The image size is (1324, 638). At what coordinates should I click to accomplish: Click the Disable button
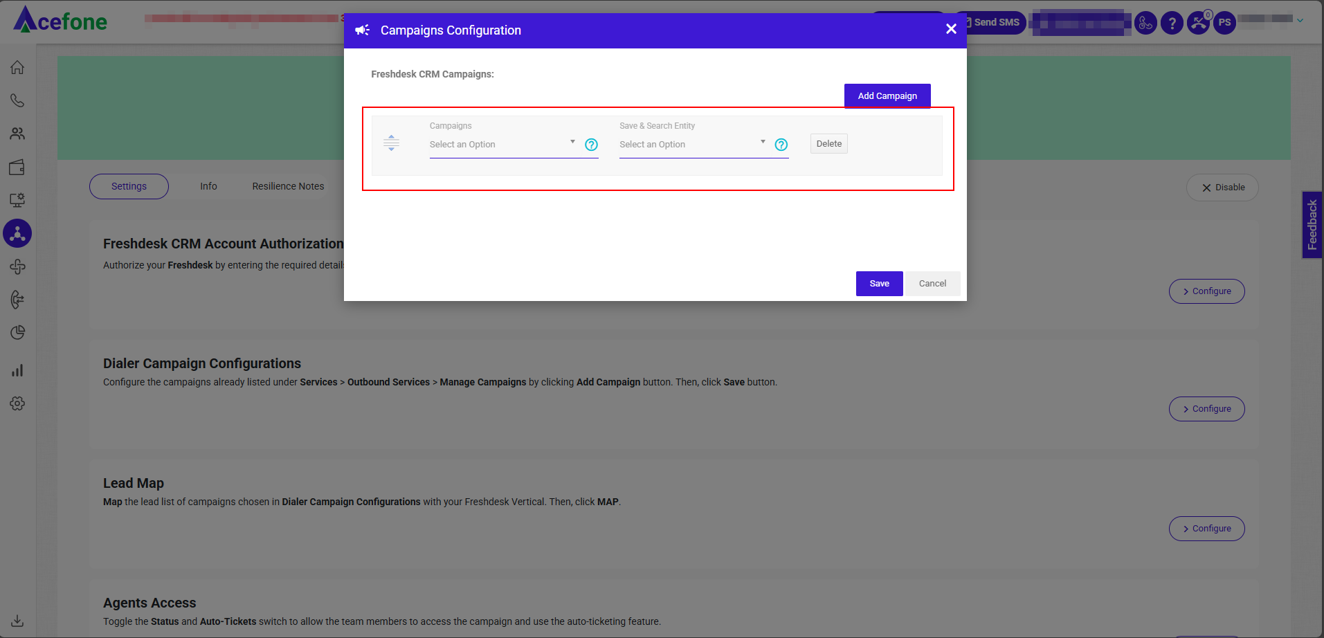[x=1222, y=188]
